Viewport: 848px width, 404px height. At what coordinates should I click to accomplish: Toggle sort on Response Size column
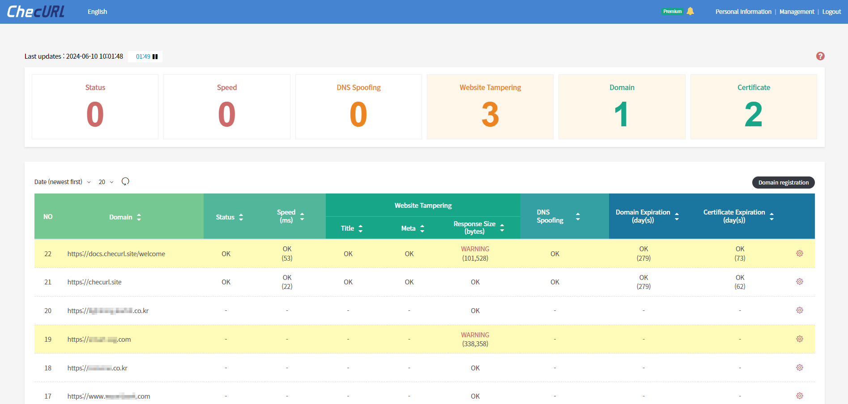[502, 228]
